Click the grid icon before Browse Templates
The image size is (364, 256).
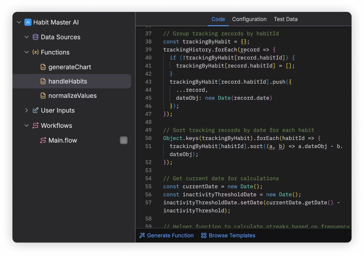(203, 235)
